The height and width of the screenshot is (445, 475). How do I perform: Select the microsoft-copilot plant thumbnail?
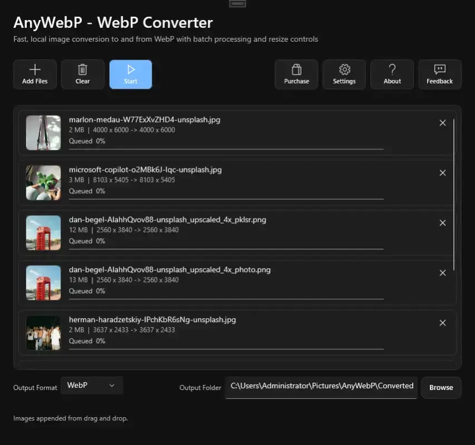[43, 182]
